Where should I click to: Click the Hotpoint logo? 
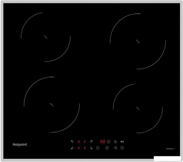20,145
